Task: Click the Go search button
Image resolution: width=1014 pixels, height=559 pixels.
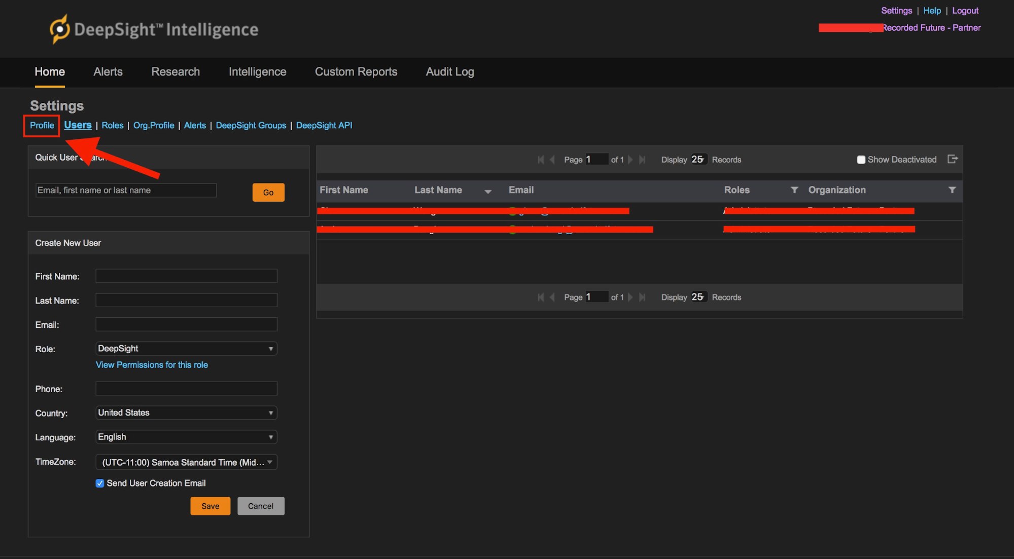Action: click(x=268, y=193)
